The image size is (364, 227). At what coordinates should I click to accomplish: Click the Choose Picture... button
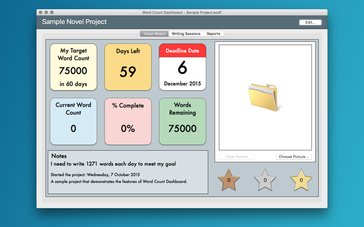pos(294,157)
